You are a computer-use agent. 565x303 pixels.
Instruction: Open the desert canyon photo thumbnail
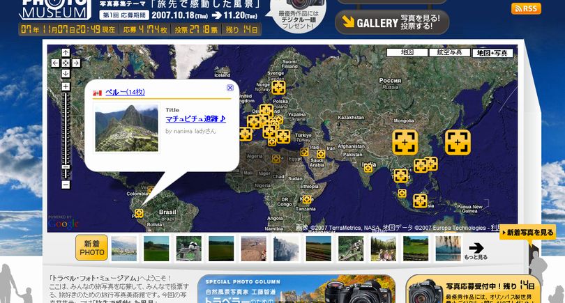(254, 248)
